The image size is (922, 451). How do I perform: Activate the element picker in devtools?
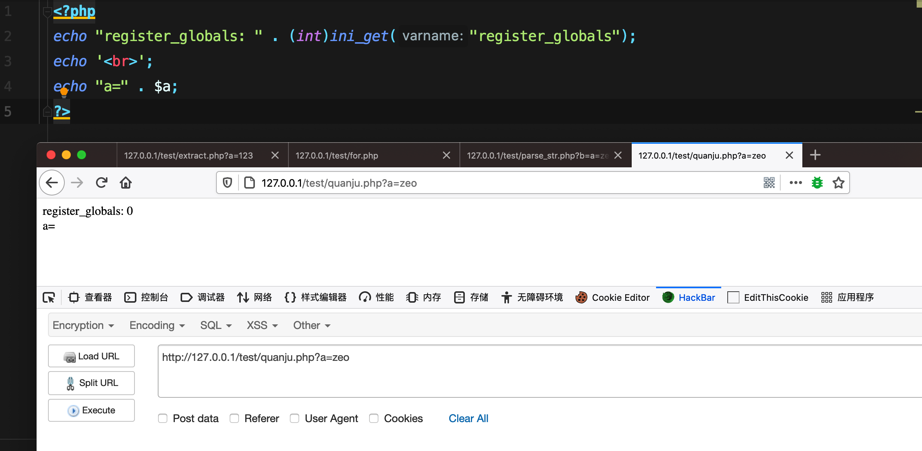tap(49, 297)
